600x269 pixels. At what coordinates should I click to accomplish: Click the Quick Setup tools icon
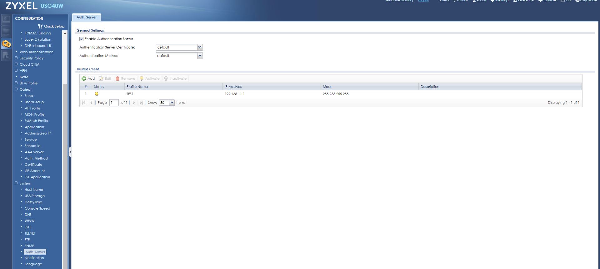point(40,26)
